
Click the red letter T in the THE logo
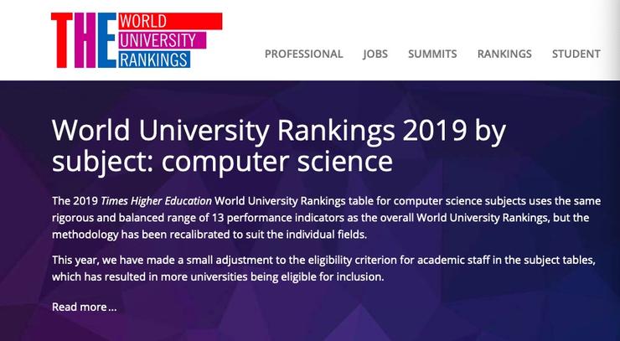click(62, 40)
